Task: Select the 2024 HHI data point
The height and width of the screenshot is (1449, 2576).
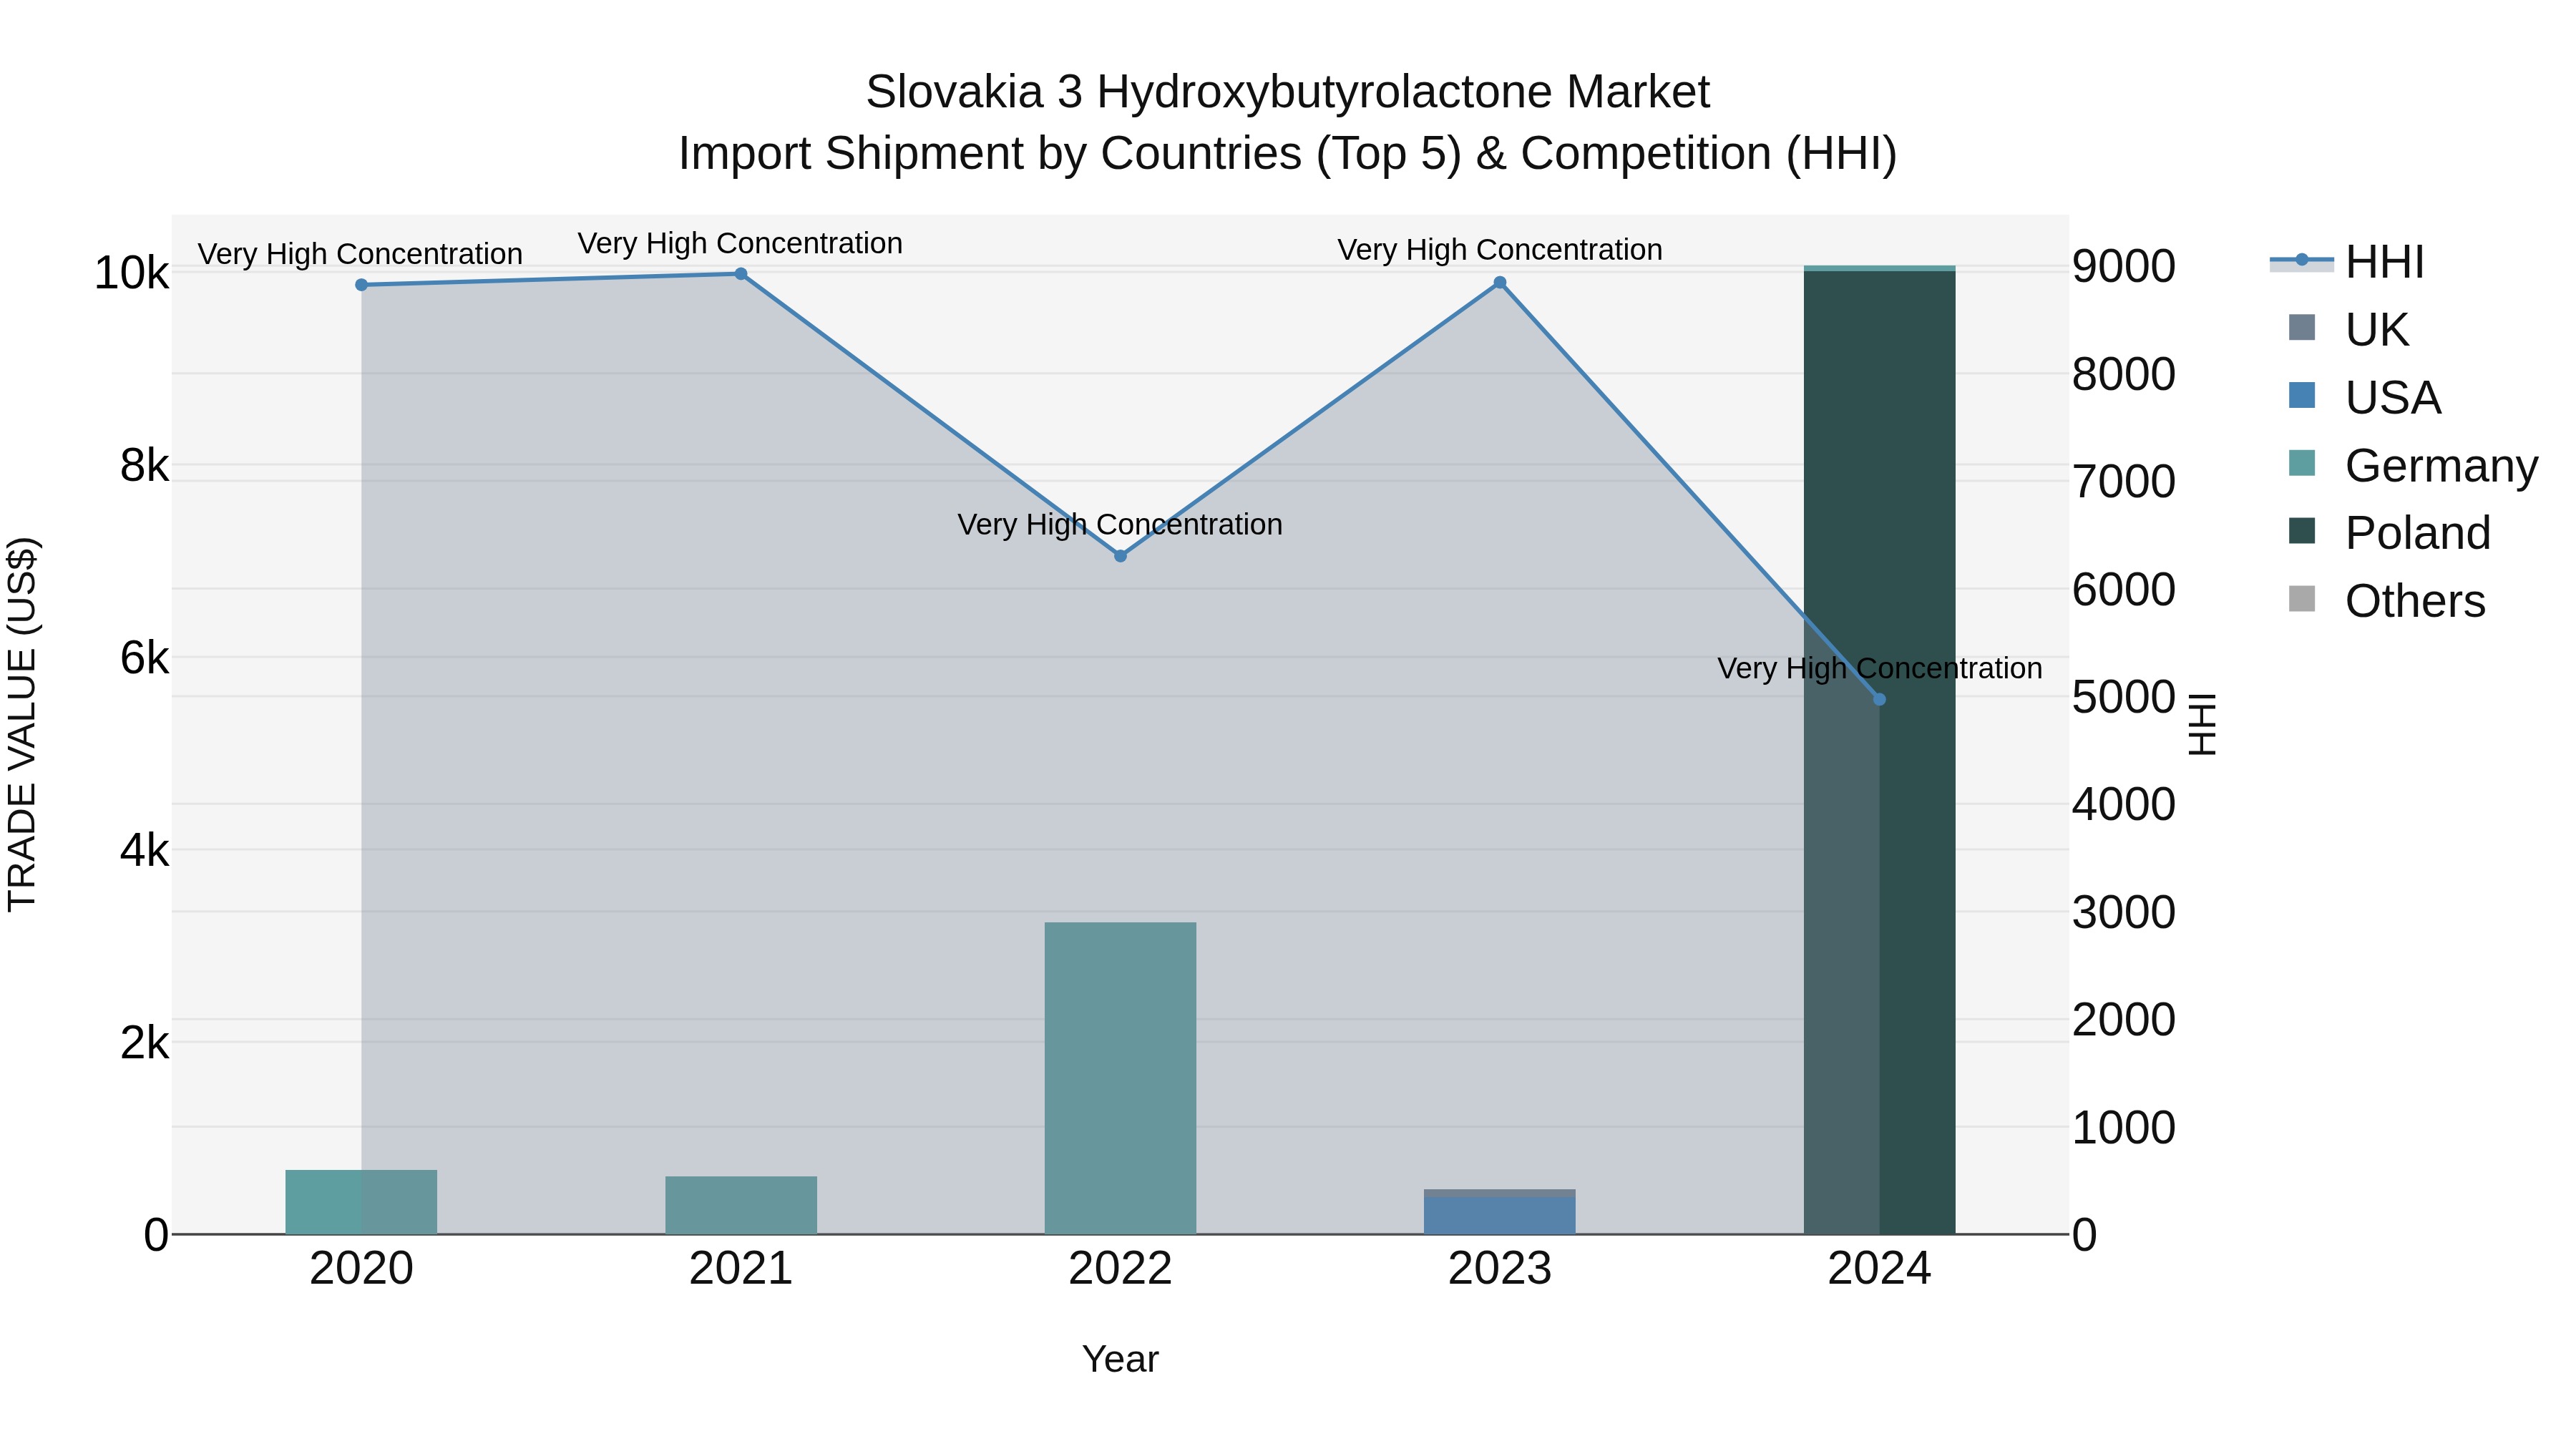Action: [1879, 700]
